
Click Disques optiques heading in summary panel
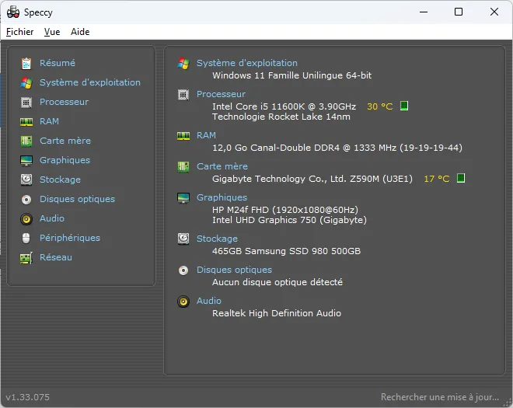tap(234, 270)
